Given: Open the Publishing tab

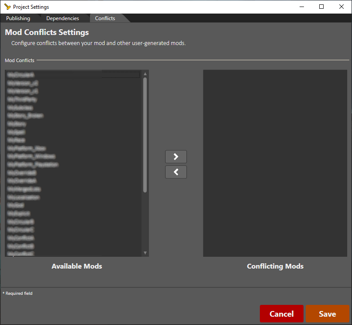Looking at the screenshot, I should pos(18,18).
